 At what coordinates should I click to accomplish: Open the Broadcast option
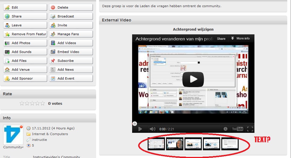pos(71,16)
